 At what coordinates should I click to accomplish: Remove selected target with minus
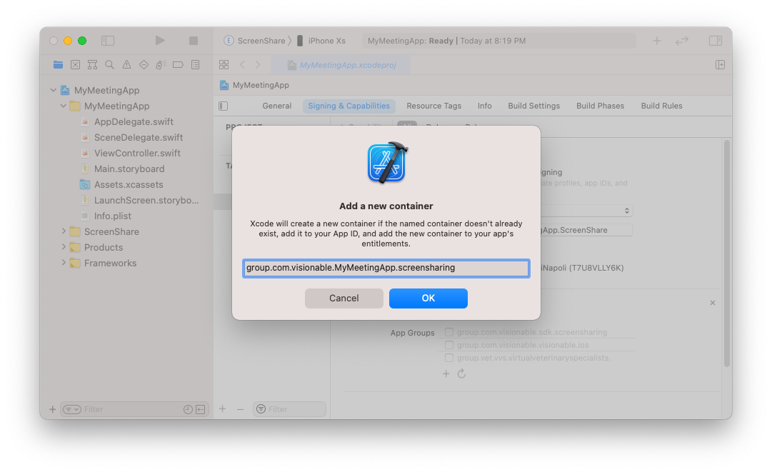[240, 409]
